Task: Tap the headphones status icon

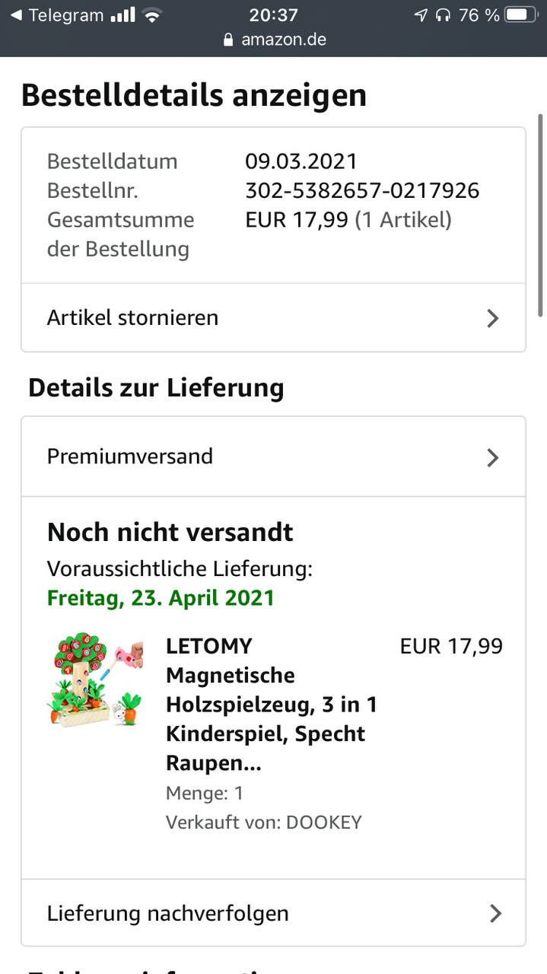Action: [x=443, y=14]
